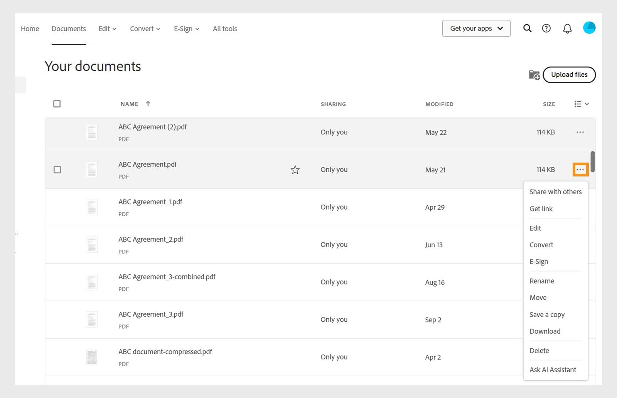Screen dimensions: 617x398
Task: Open the search magnifier icon
Action: tap(527, 28)
